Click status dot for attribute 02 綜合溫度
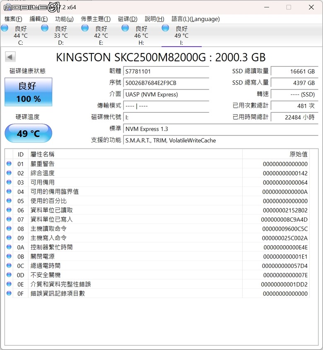This screenshot has height=350, width=323. pos(9,173)
